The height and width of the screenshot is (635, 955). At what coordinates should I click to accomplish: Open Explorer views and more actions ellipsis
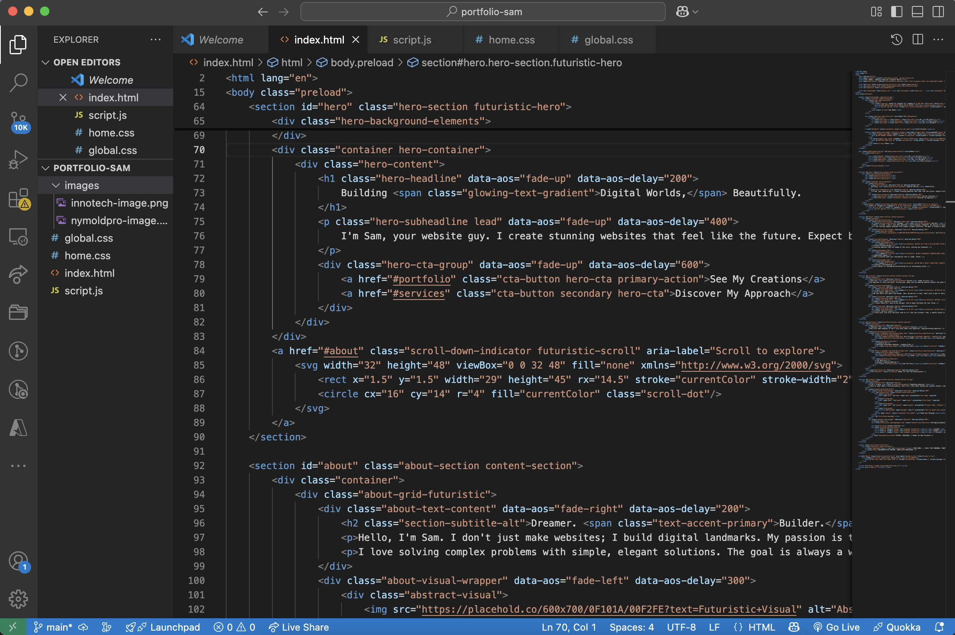(x=156, y=40)
